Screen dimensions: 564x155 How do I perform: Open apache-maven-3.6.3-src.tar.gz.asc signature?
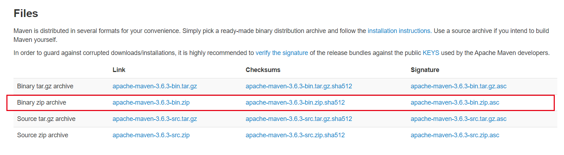(459, 119)
